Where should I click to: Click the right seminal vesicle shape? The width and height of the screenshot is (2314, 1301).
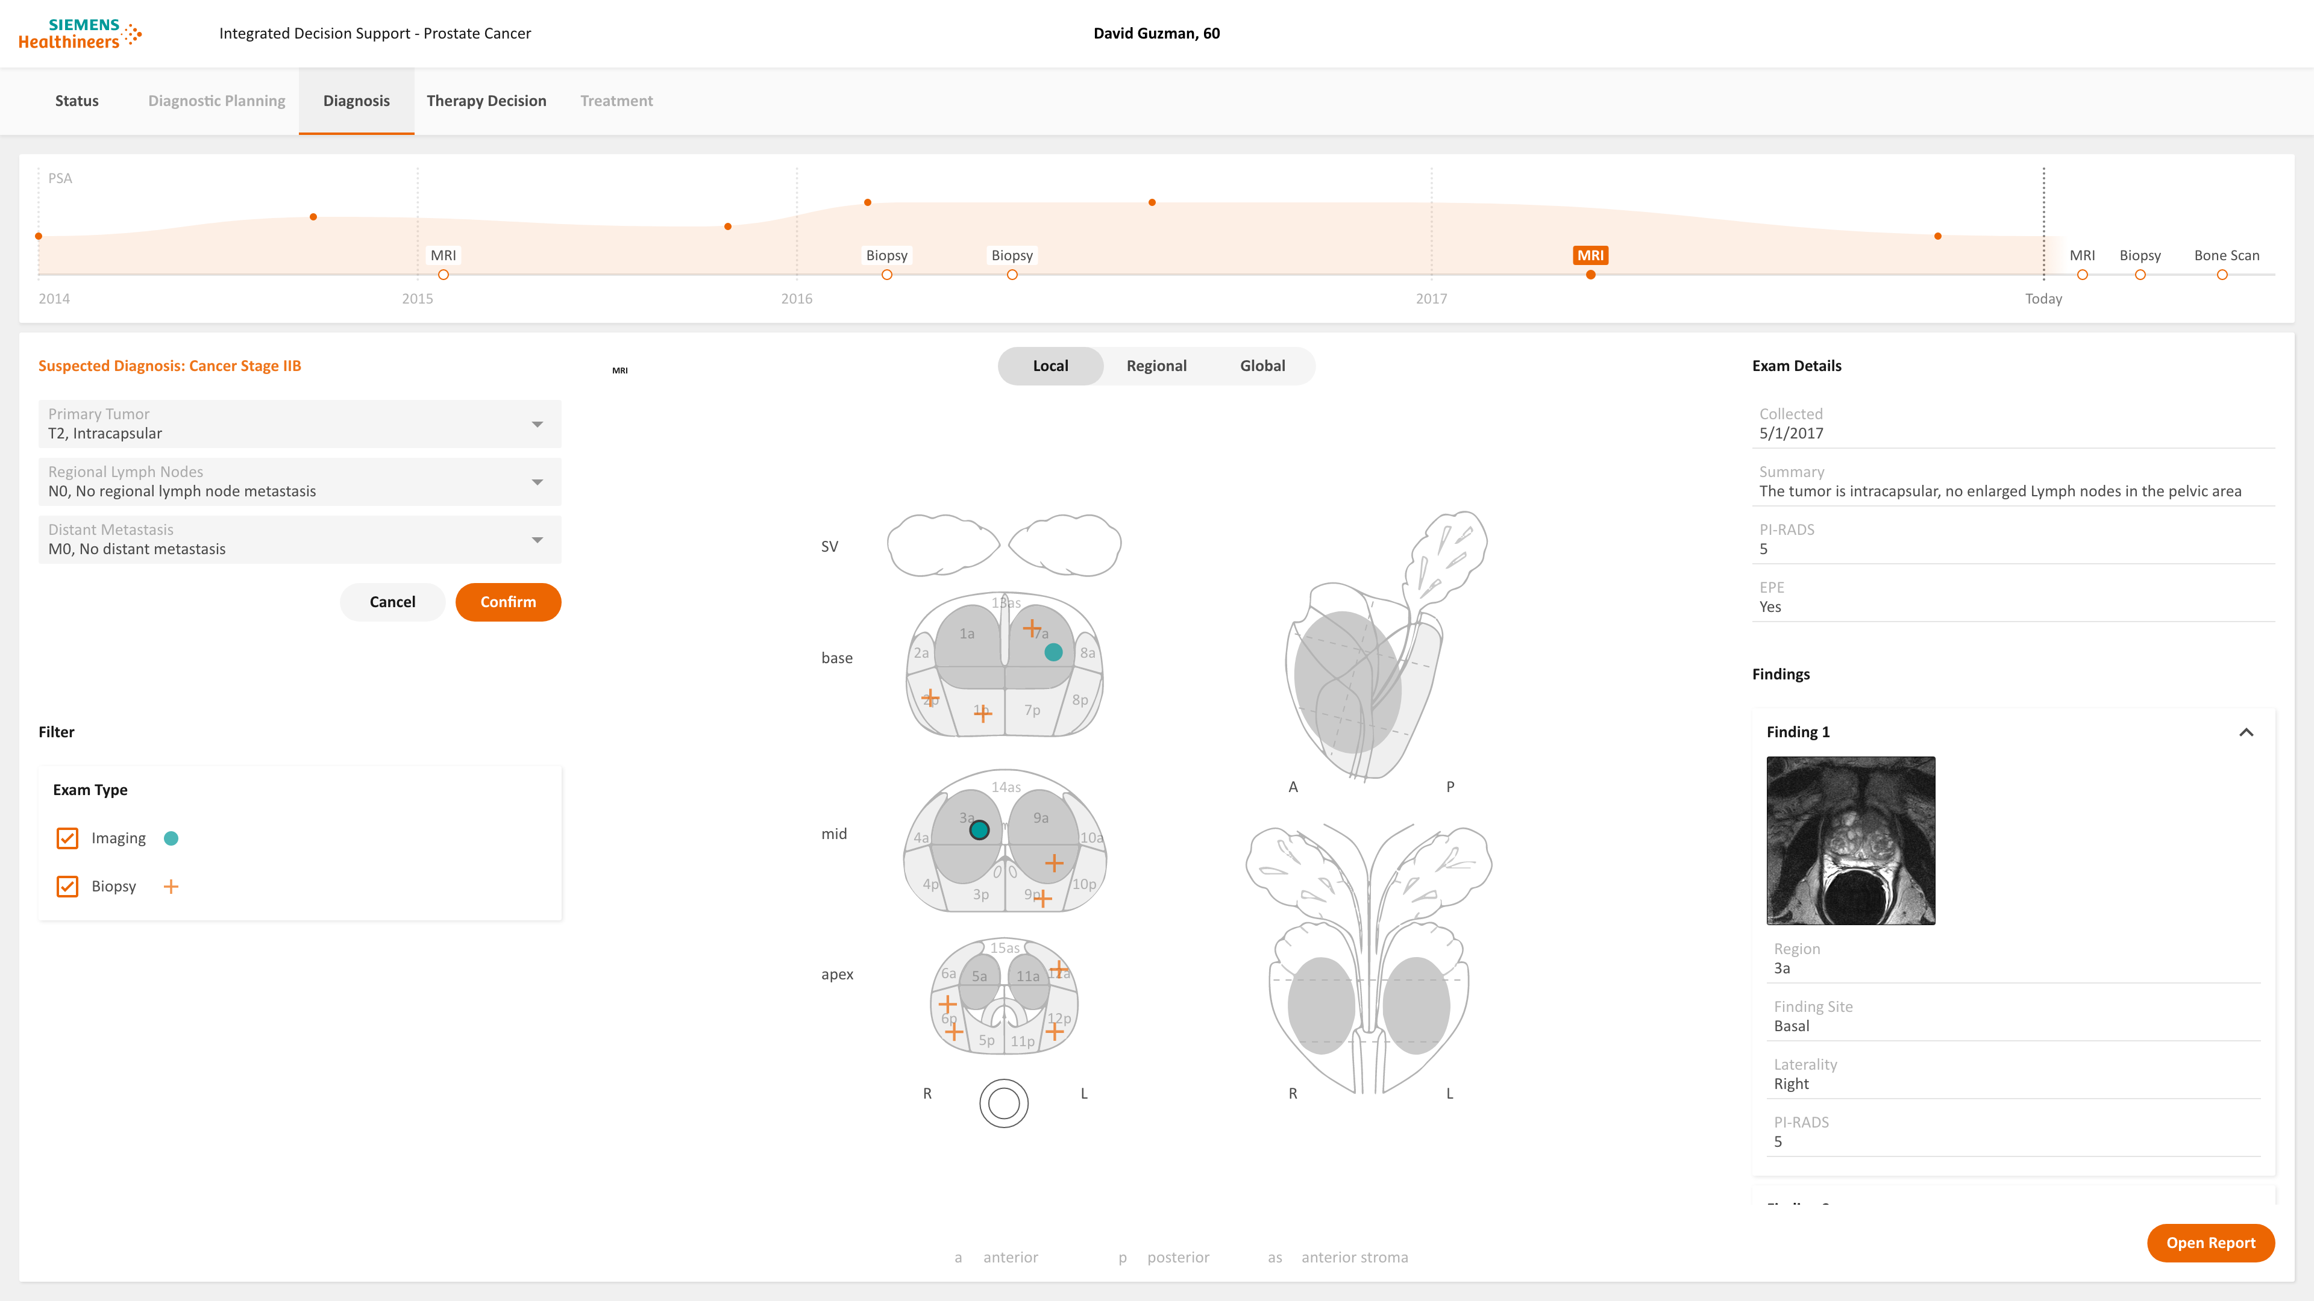(x=943, y=545)
